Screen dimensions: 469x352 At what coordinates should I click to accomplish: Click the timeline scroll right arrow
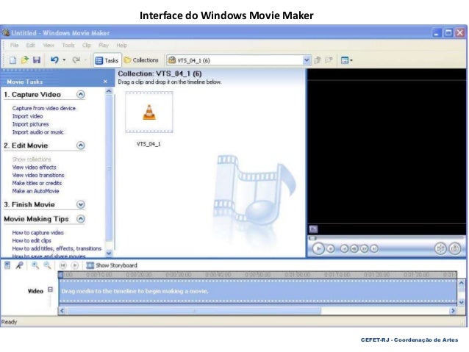tap(453, 311)
